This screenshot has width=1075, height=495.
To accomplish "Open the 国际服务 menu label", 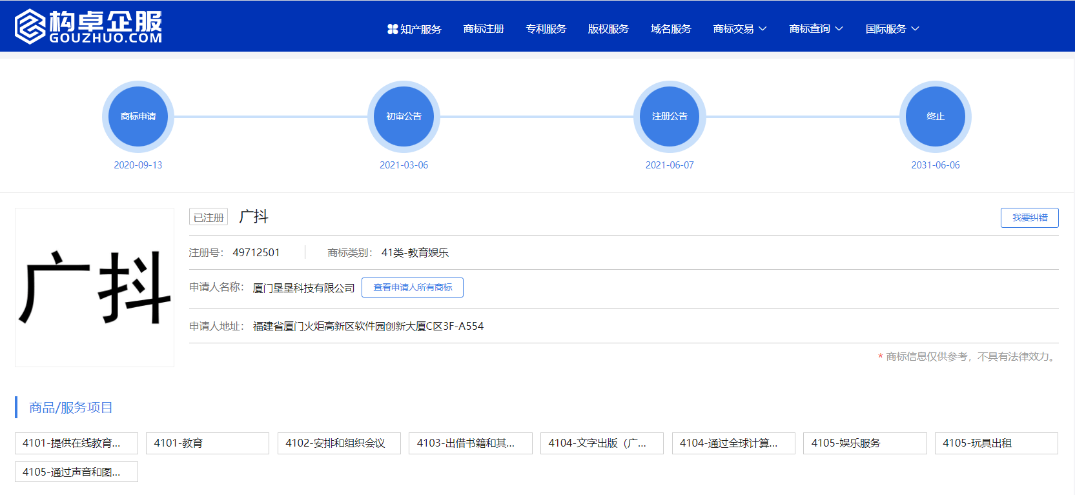I will pos(886,29).
